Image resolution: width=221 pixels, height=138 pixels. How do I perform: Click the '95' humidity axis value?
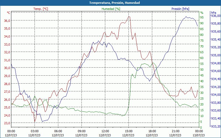[202, 17]
